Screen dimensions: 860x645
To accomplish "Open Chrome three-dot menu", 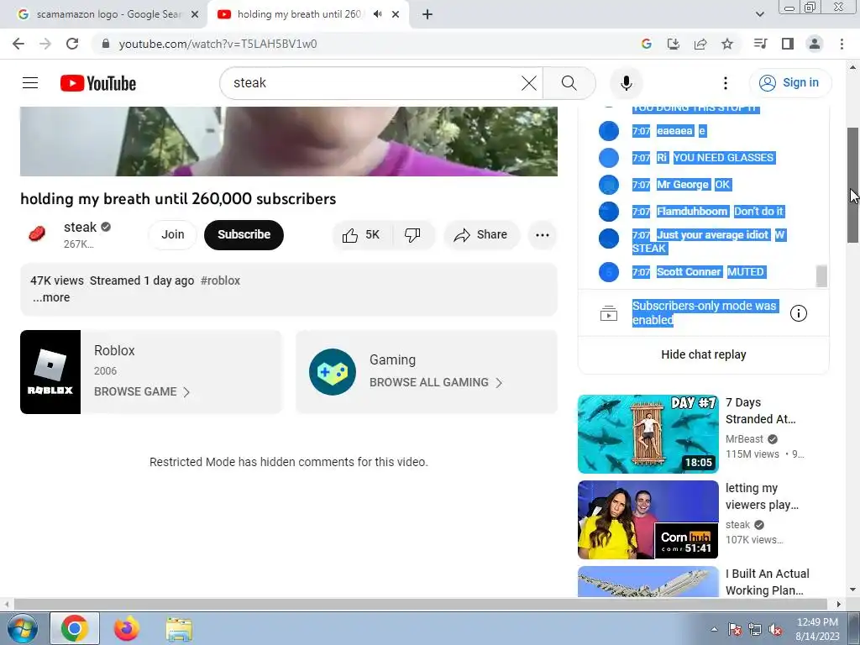I will click(842, 44).
